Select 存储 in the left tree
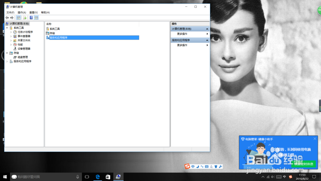This screenshot has height=181, width=321. point(16,53)
